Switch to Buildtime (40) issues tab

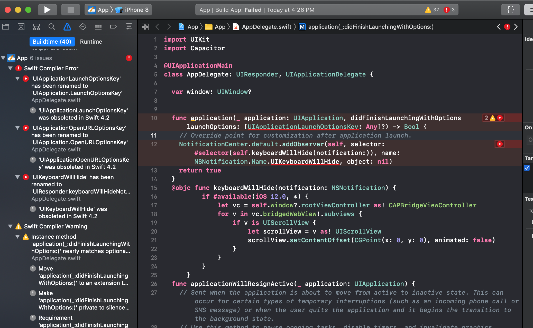pos(52,42)
